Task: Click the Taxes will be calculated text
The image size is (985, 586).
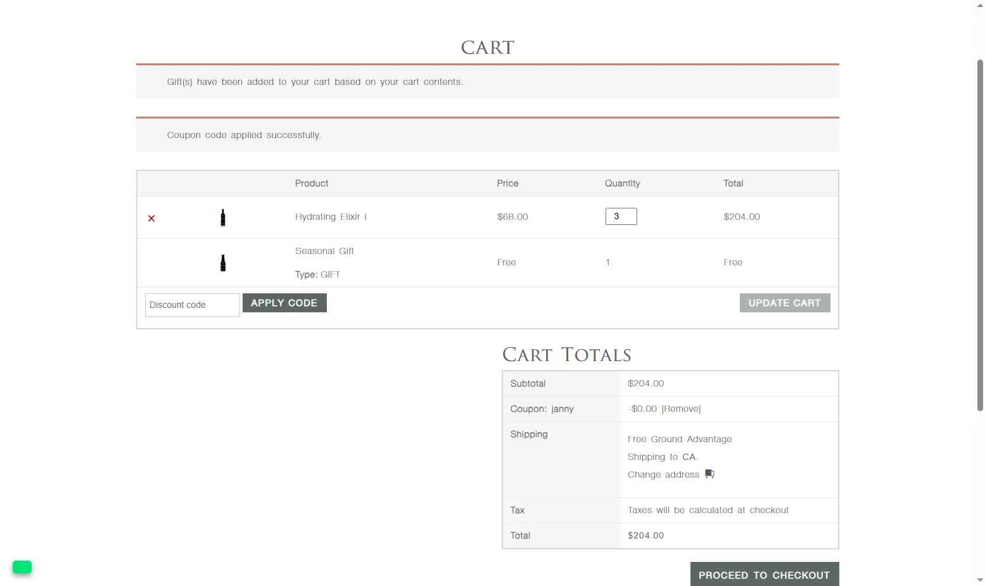Action: [708, 510]
